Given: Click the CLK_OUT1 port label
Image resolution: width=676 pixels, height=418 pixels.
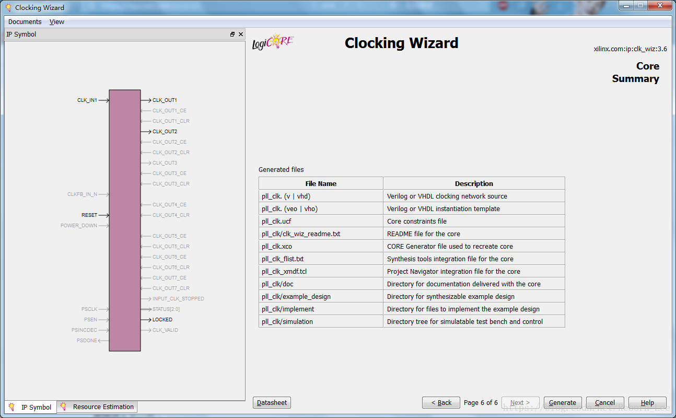Looking at the screenshot, I should click(165, 100).
